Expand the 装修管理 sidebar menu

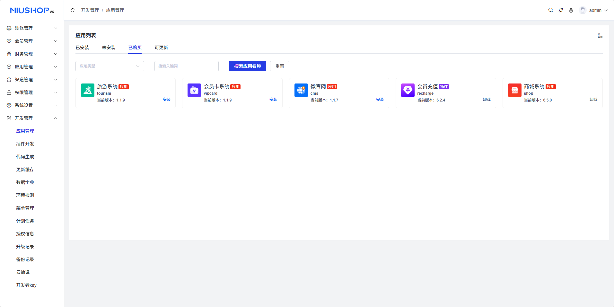32,28
